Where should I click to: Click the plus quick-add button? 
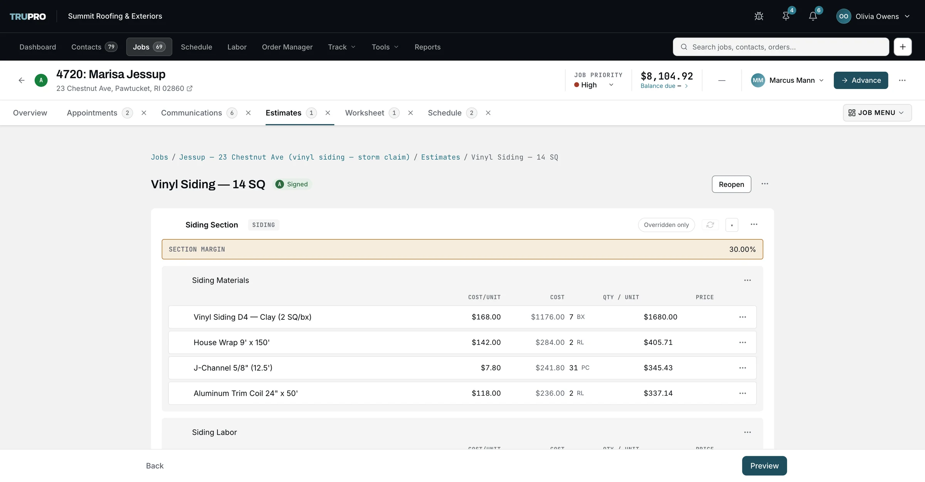[x=903, y=47]
